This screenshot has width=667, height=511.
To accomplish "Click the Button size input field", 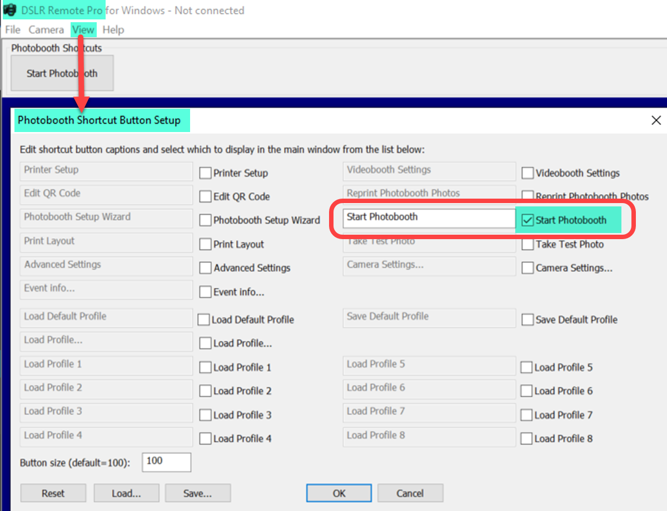I will tap(166, 462).
